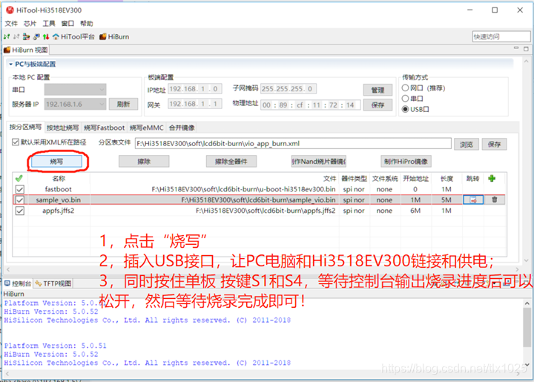534x382 pixels.
Task: Maximize the HiBurn view panel
Action: pos(526,49)
